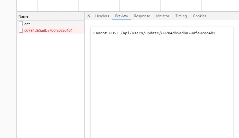This screenshot has height=138, width=239.
Task: Click the file icon beside 'get'
Action: pyautogui.click(x=21, y=24)
